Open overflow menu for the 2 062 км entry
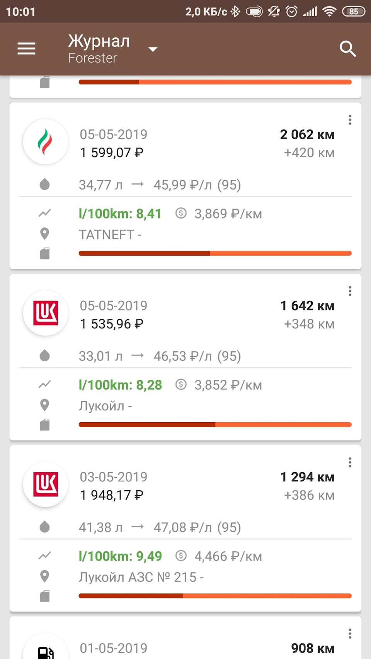Viewport: 371px width, 659px height. 350,120
